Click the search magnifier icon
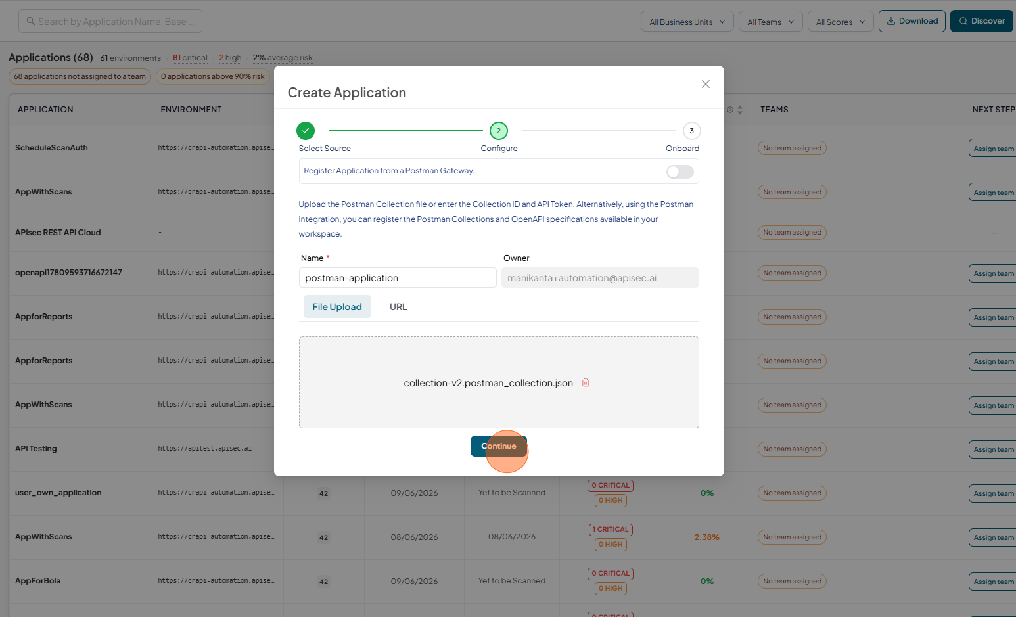Viewport: 1016px width, 617px height. click(30, 21)
